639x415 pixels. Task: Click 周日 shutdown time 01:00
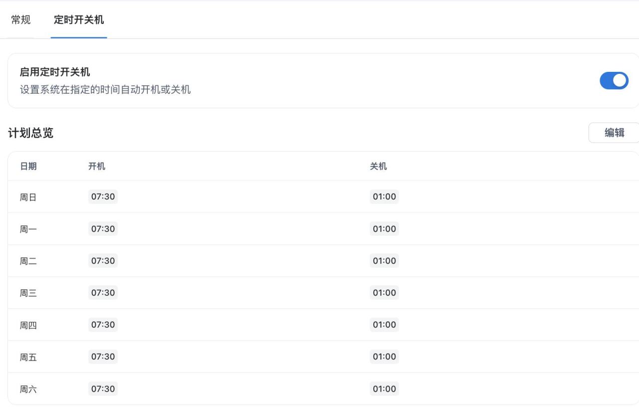(x=384, y=197)
